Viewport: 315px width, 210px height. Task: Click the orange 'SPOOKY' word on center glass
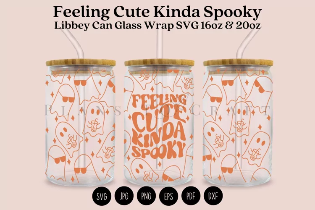pos(159,150)
